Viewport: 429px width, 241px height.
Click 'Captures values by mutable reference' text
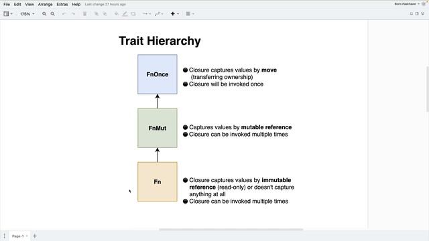[x=240, y=127]
